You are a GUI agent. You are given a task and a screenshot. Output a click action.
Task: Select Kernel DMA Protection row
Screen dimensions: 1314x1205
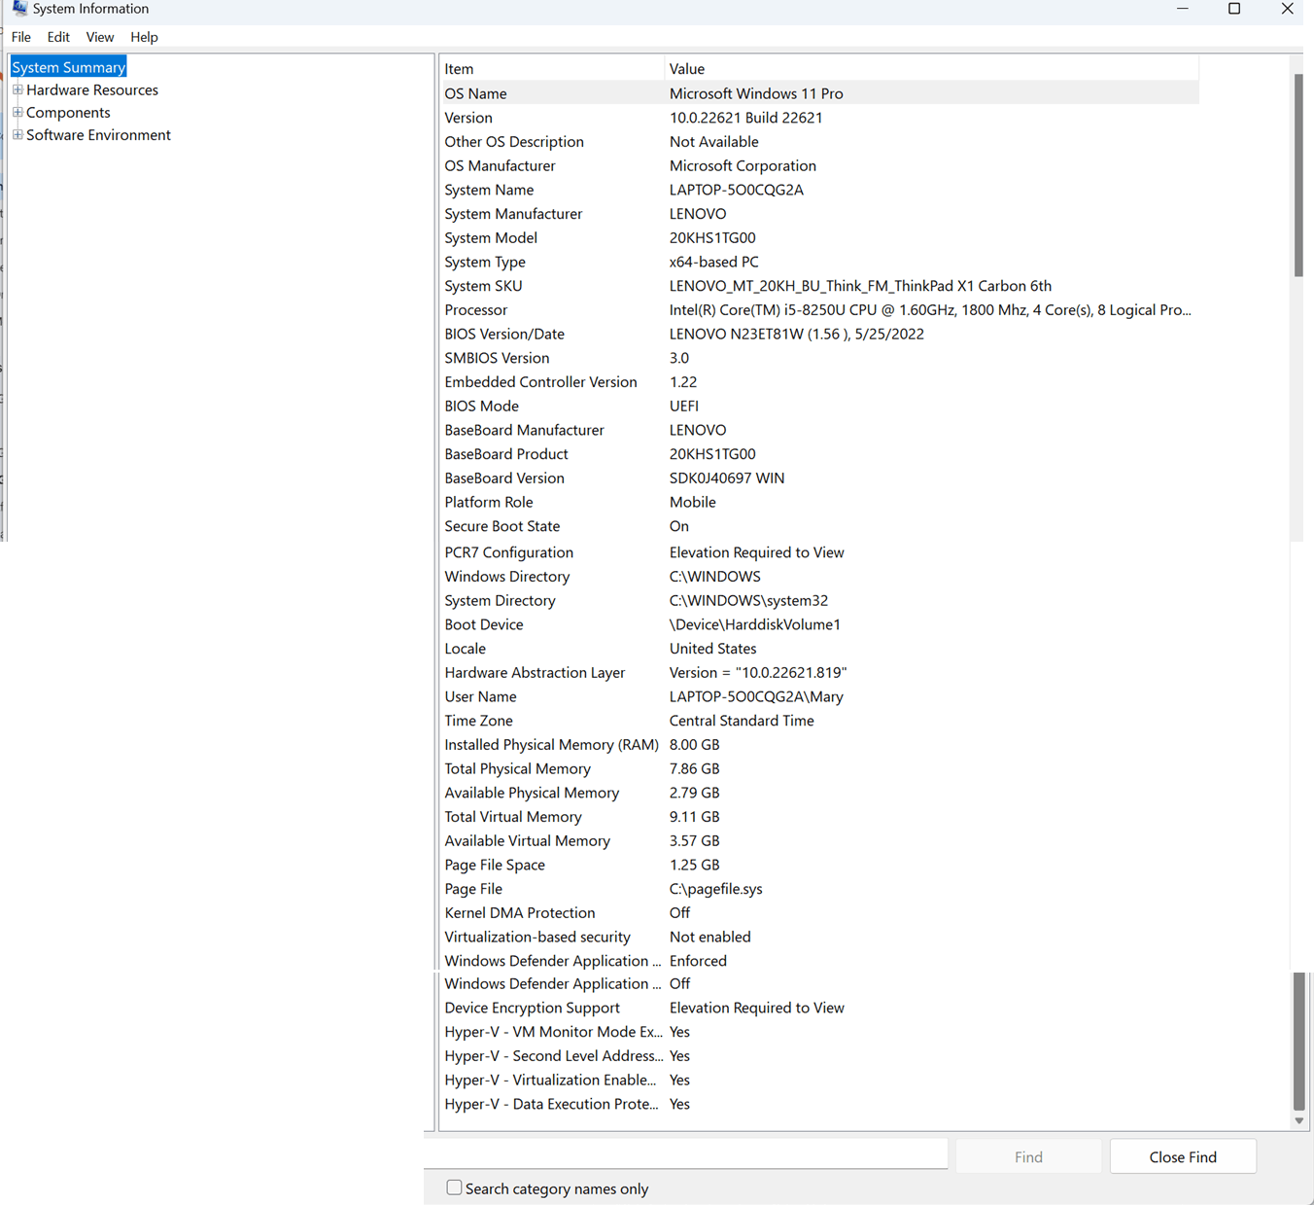[x=819, y=913]
